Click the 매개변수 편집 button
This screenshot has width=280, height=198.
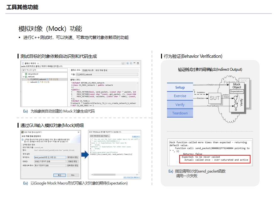click(73, 157)
